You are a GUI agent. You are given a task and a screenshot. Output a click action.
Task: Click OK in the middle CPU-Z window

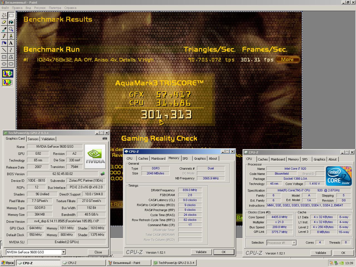coord(224,252)
